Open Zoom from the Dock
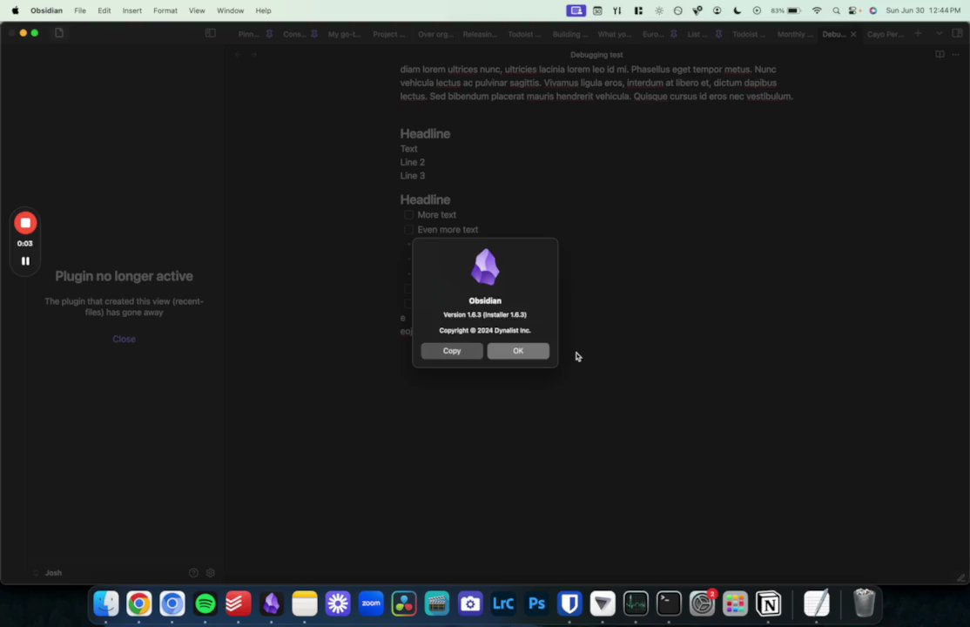This screenshot has height=627, width=970. point(371,603)
